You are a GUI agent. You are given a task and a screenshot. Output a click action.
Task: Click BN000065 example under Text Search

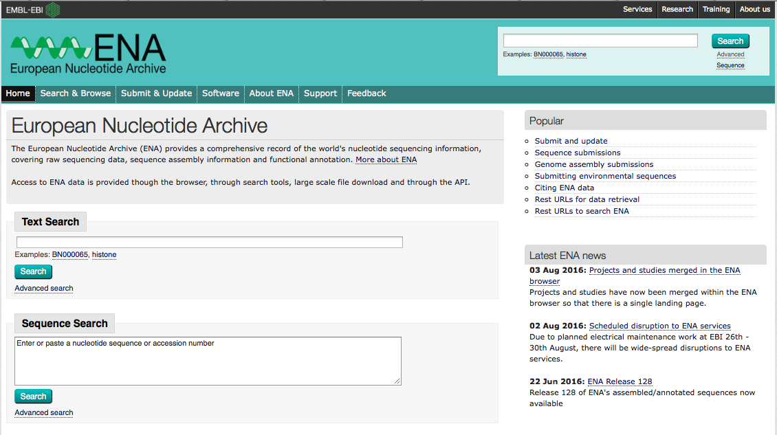(x=70, y=255)
